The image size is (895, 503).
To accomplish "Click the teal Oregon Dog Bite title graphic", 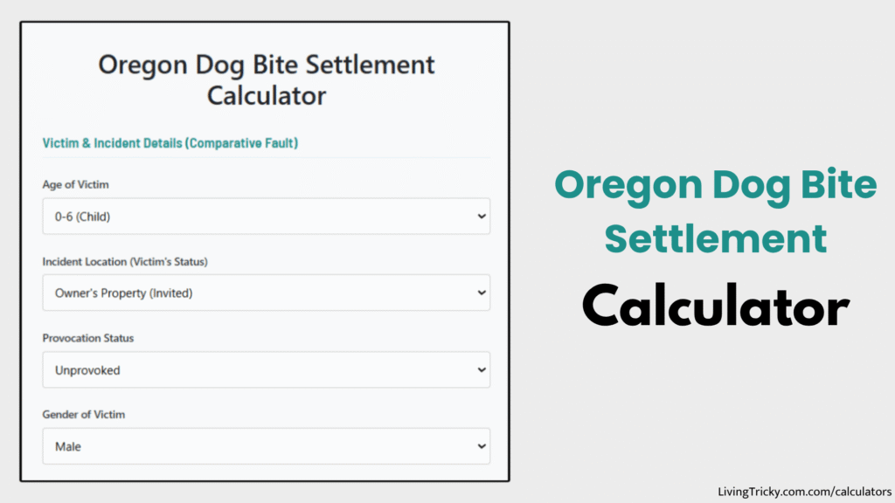I will tap(716, 212).
